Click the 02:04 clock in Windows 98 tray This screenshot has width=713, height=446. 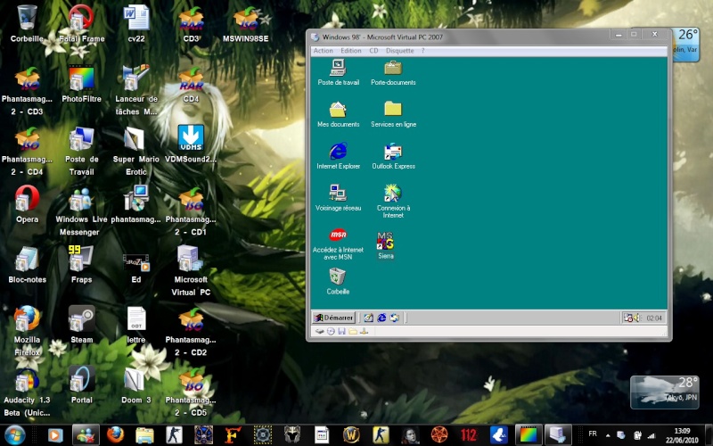tap(654, 318)
